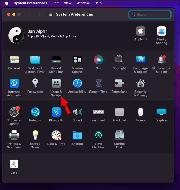The width and height of the screenshot is (180, 190).
Task: Open the Window menu
Action: point(83,3)
